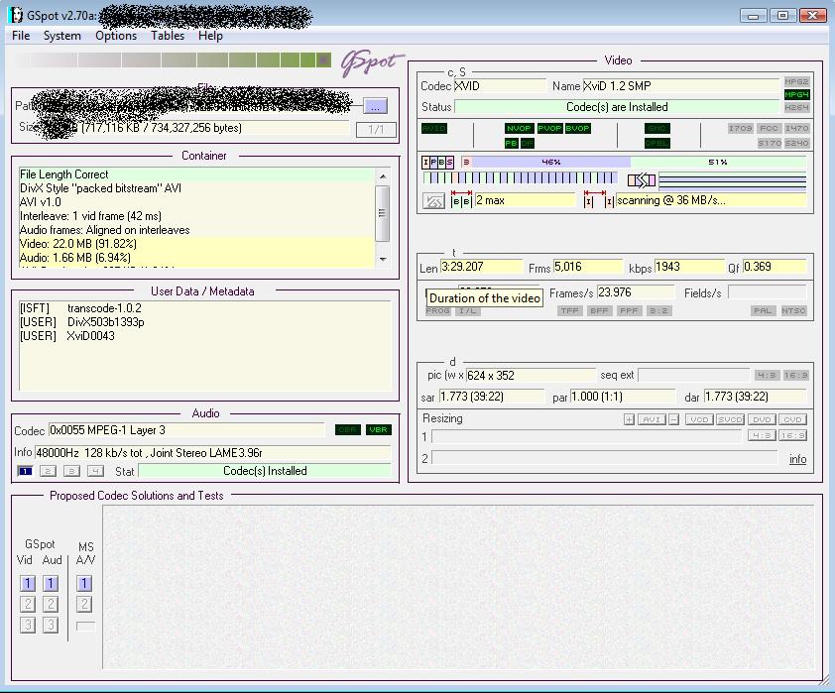Click the PVOP indicator badge
Screen dimensions: 835x693
coord(549,128)
